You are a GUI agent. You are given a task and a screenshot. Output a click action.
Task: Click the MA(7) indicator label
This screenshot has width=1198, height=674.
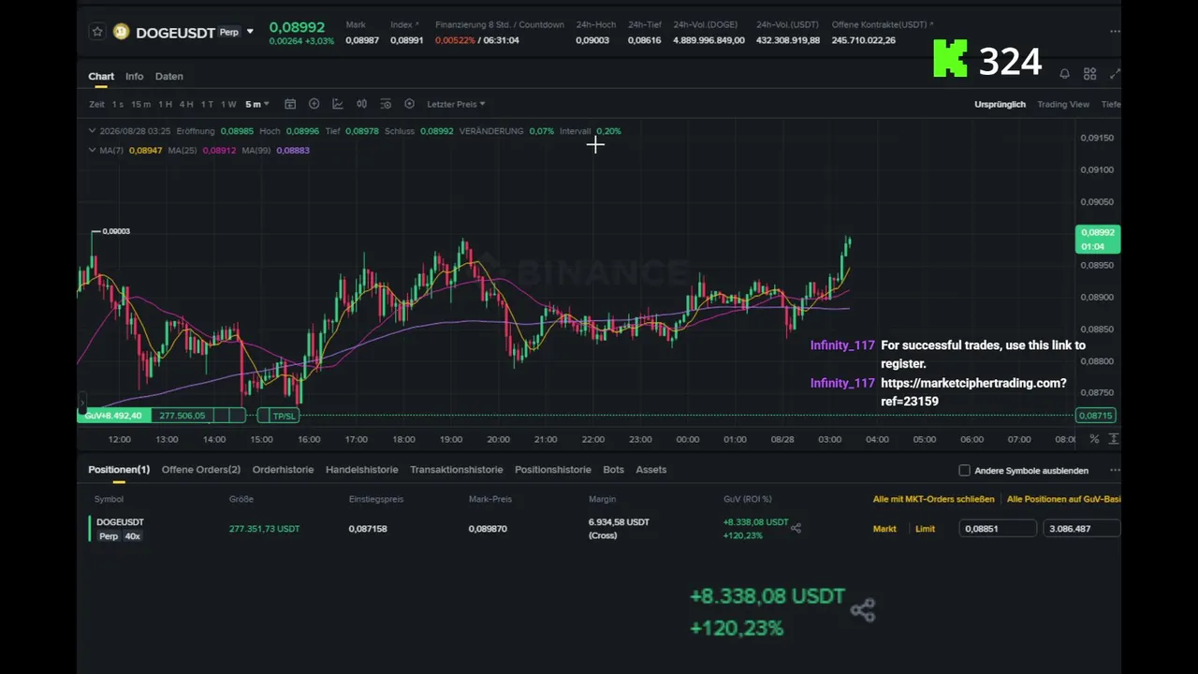pyautogui.click(x=111, y=150)
